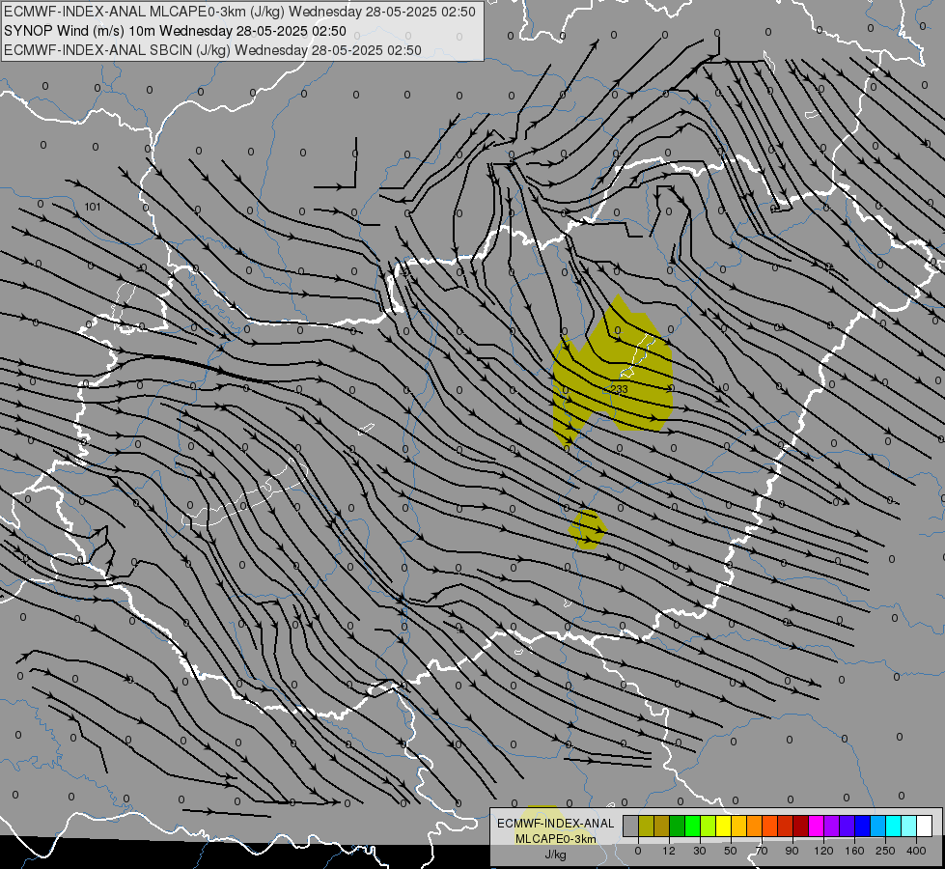Click the dark red legend swatch
The height and width of the screenshot is (869, 945).
pyautogui.click(x=801, y=826)
